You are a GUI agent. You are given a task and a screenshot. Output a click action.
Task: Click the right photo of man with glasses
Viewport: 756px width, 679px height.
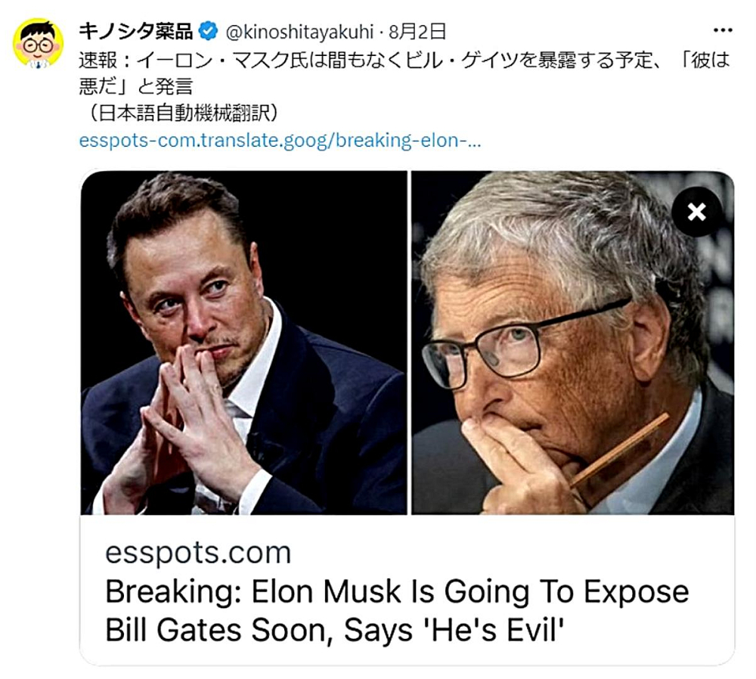(573, 343)
